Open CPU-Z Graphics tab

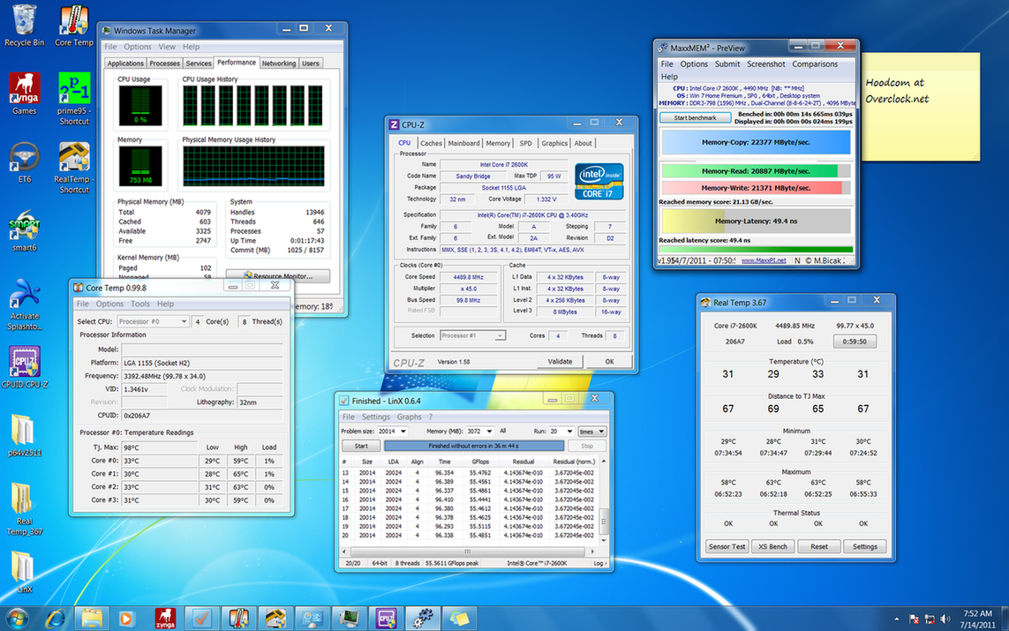pos(554,144)
